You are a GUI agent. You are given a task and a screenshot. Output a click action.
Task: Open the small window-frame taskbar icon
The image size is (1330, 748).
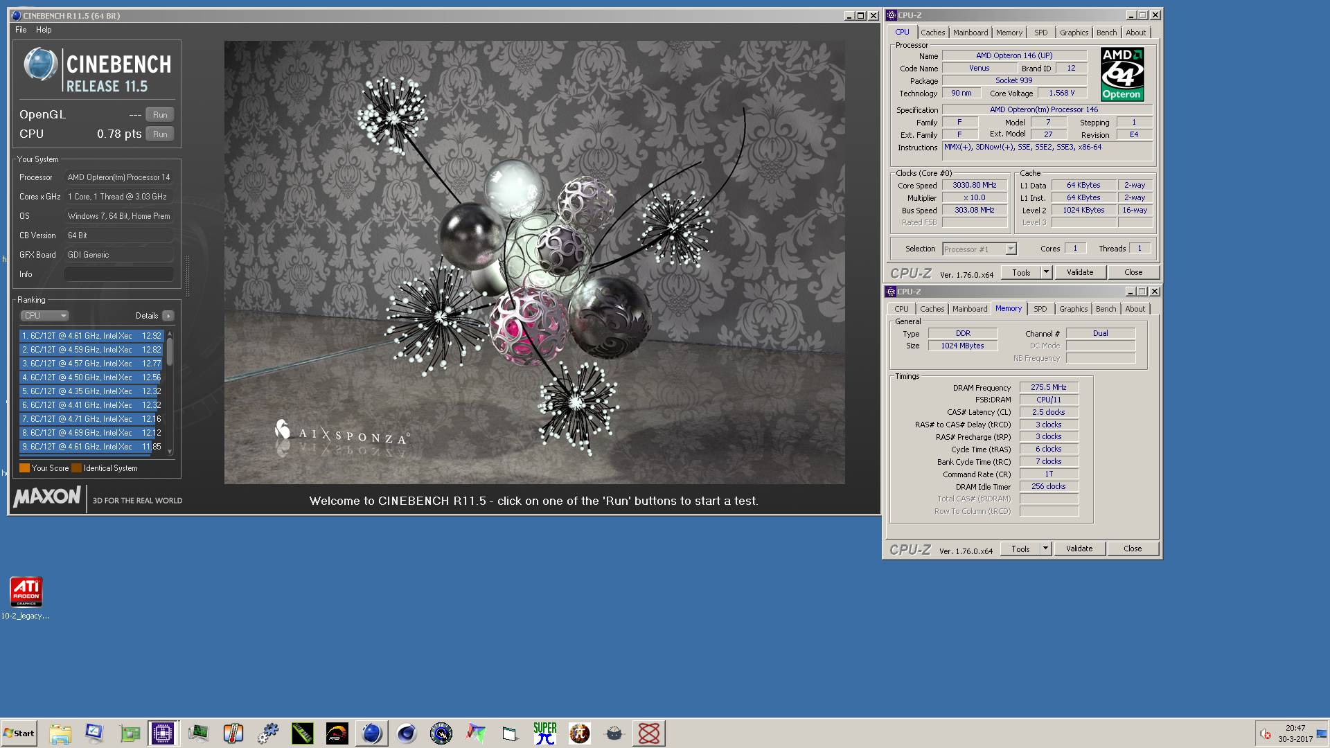[x=511, y=733]
